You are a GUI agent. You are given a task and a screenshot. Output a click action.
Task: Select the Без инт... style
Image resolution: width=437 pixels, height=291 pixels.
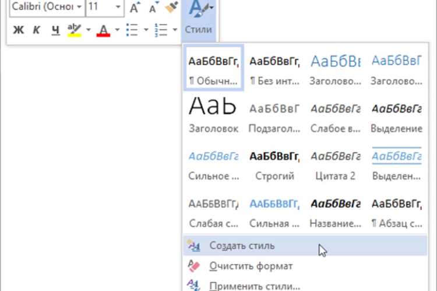(x=274, y=68)
